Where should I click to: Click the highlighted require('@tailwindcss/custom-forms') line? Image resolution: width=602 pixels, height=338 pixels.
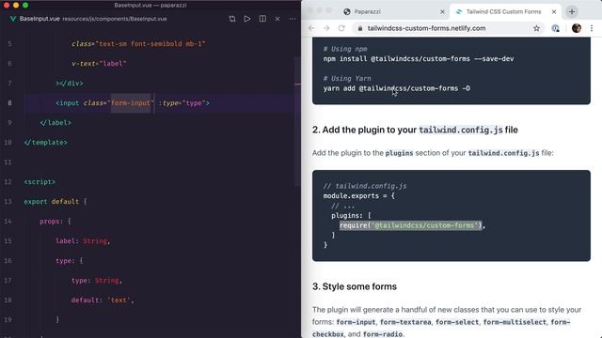410,225
